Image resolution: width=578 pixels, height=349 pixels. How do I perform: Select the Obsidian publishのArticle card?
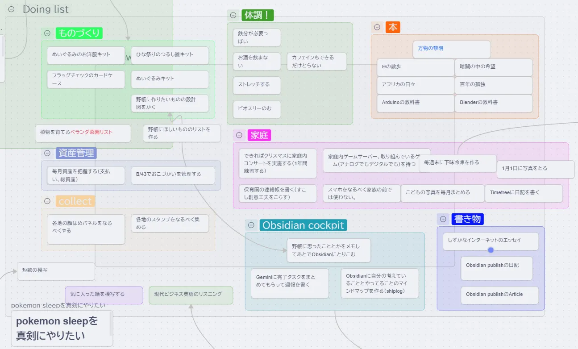click(x=500, y=295)
